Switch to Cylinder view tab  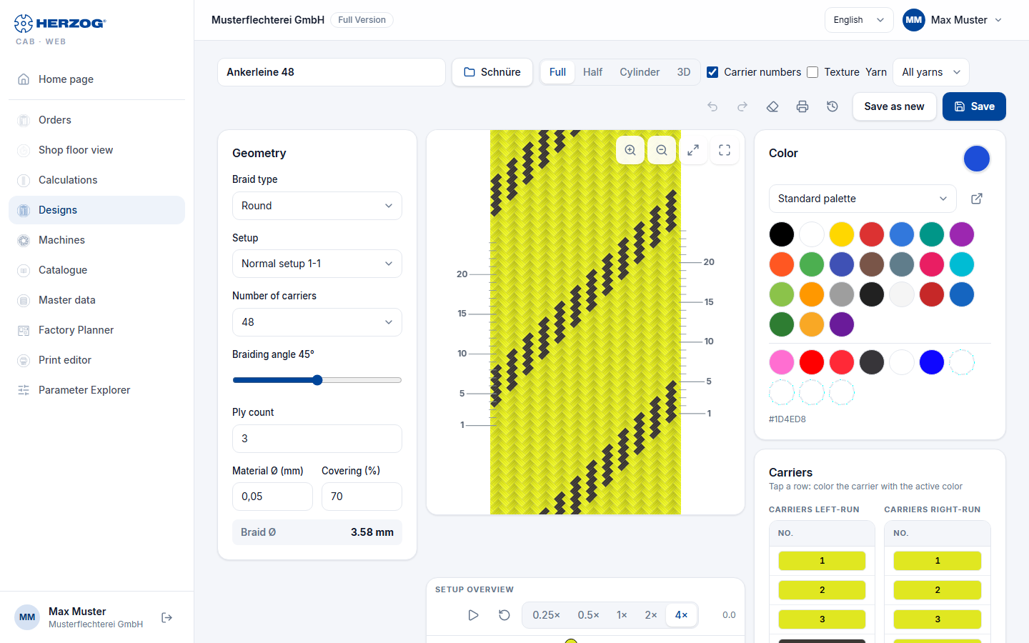pos(640,72)
